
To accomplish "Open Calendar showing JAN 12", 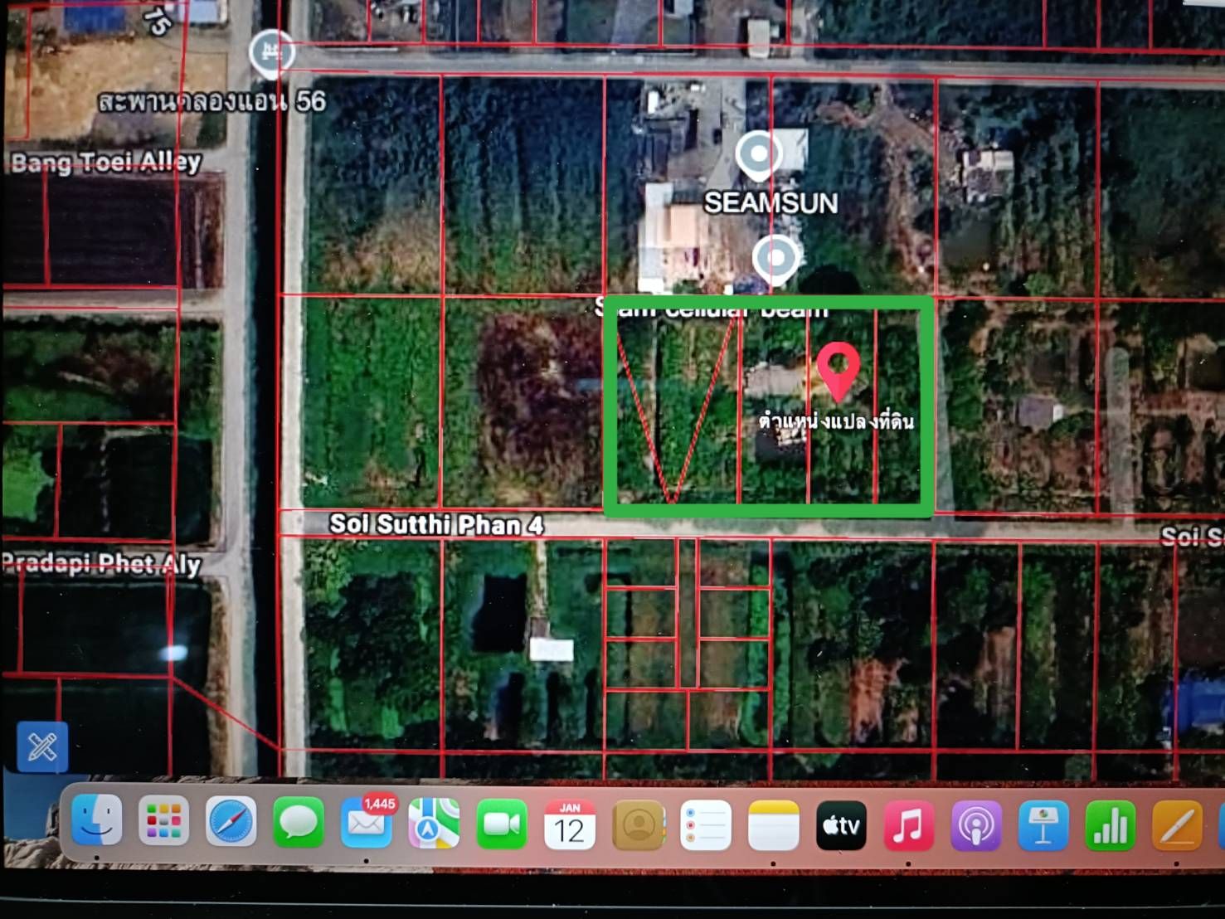I will [x=570, y=824].
